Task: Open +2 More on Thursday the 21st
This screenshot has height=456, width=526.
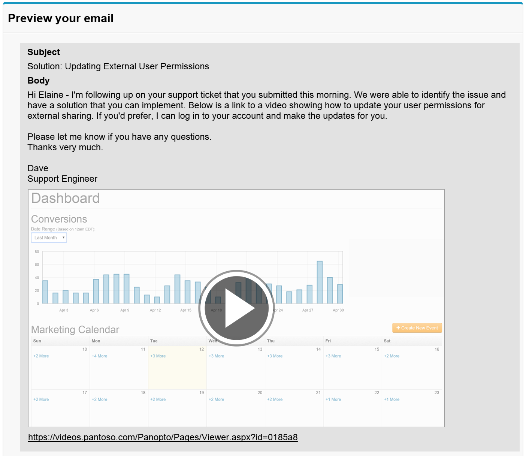Action: point(275,399)
